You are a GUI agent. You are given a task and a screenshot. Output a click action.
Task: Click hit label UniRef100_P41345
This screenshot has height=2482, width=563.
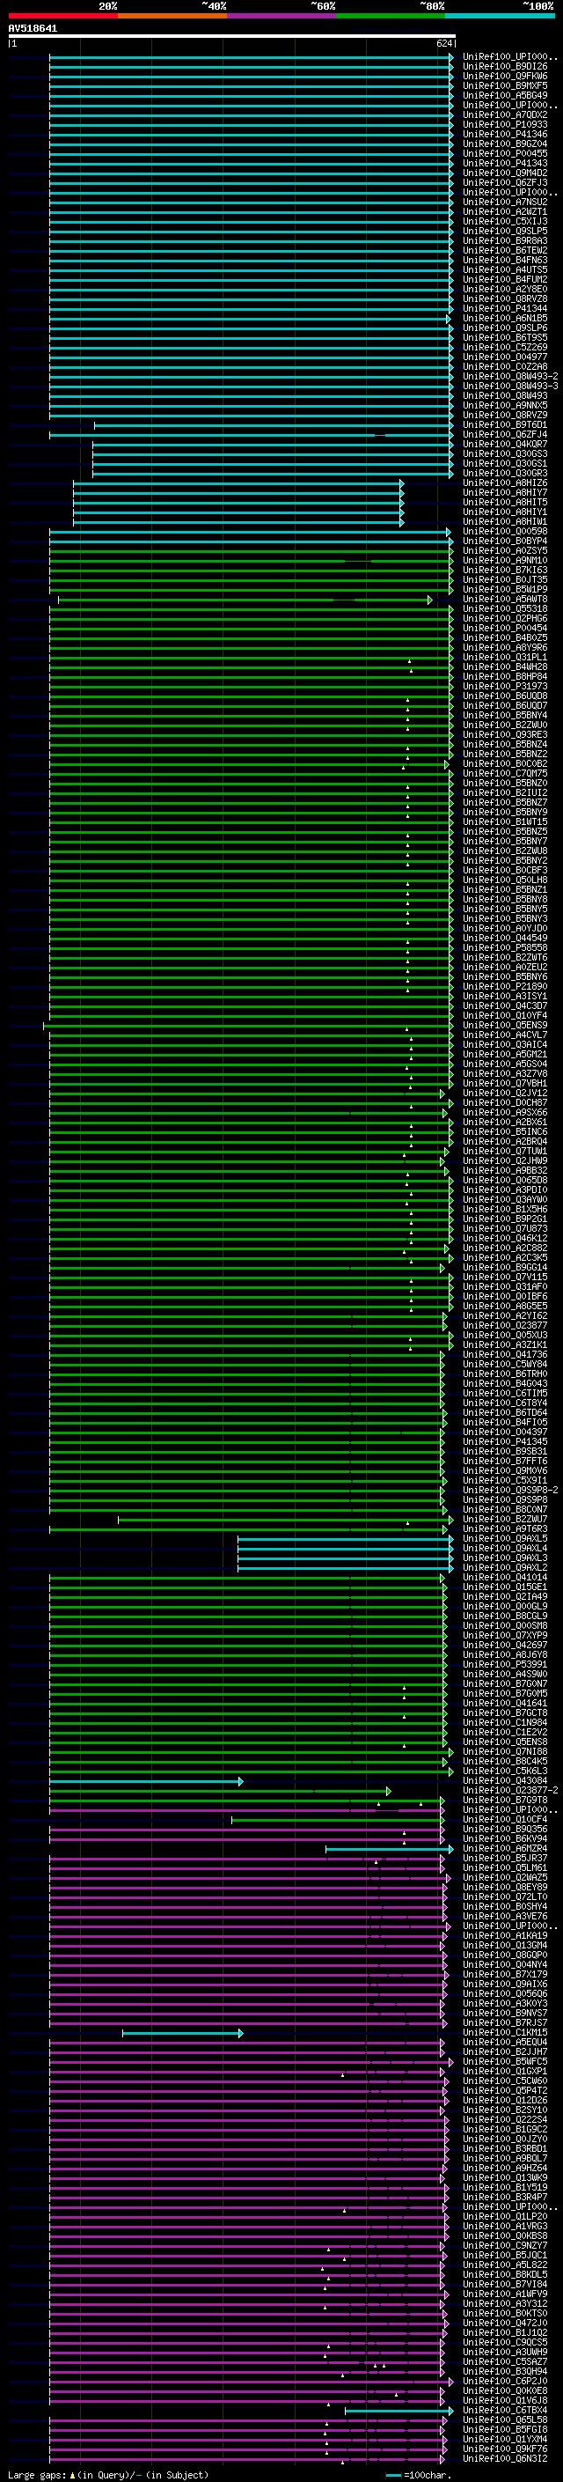tap(505, 1441)
